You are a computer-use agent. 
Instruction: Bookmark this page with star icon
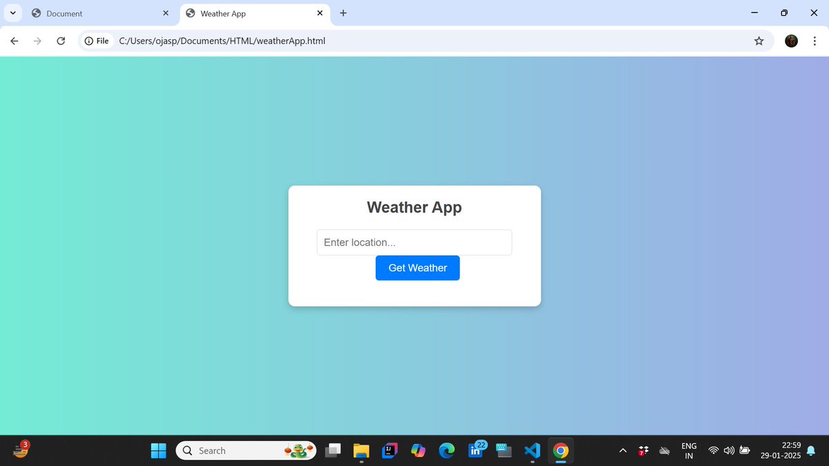click(x=759, y=41)
